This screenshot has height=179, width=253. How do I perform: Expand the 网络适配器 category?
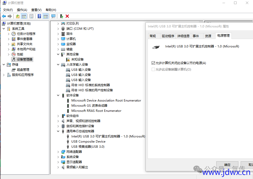pyautogui.click(x=58, y=152)
